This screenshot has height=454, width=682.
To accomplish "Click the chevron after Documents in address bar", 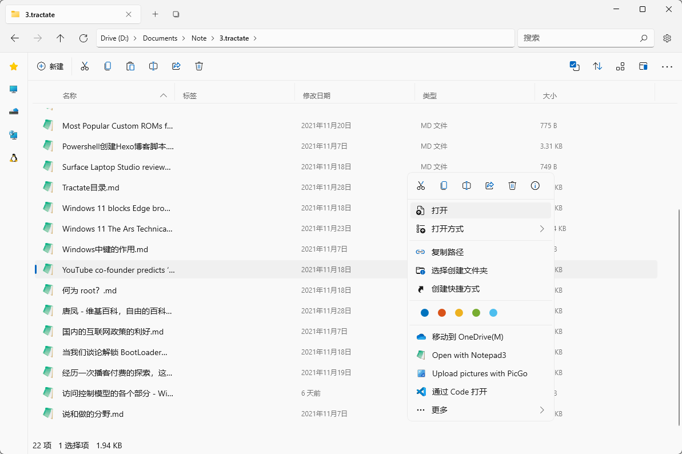I will click(x=184, y=38).
